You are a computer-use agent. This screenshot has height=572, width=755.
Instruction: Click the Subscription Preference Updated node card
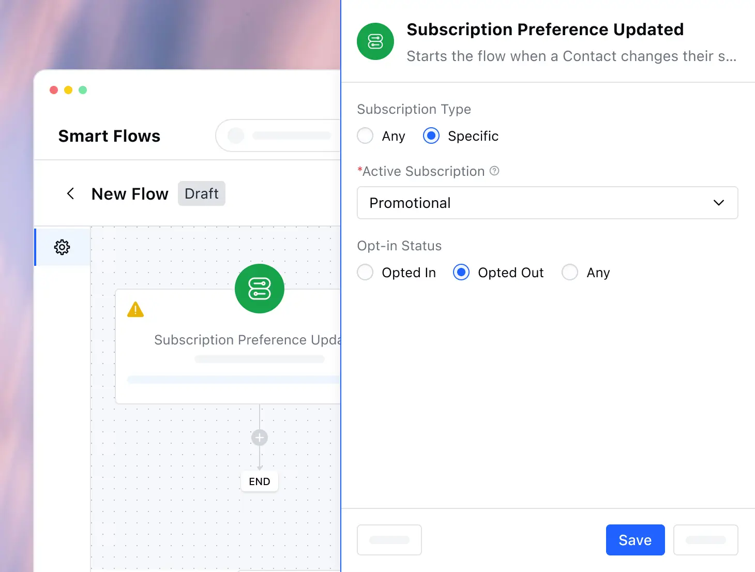point(228,347)
